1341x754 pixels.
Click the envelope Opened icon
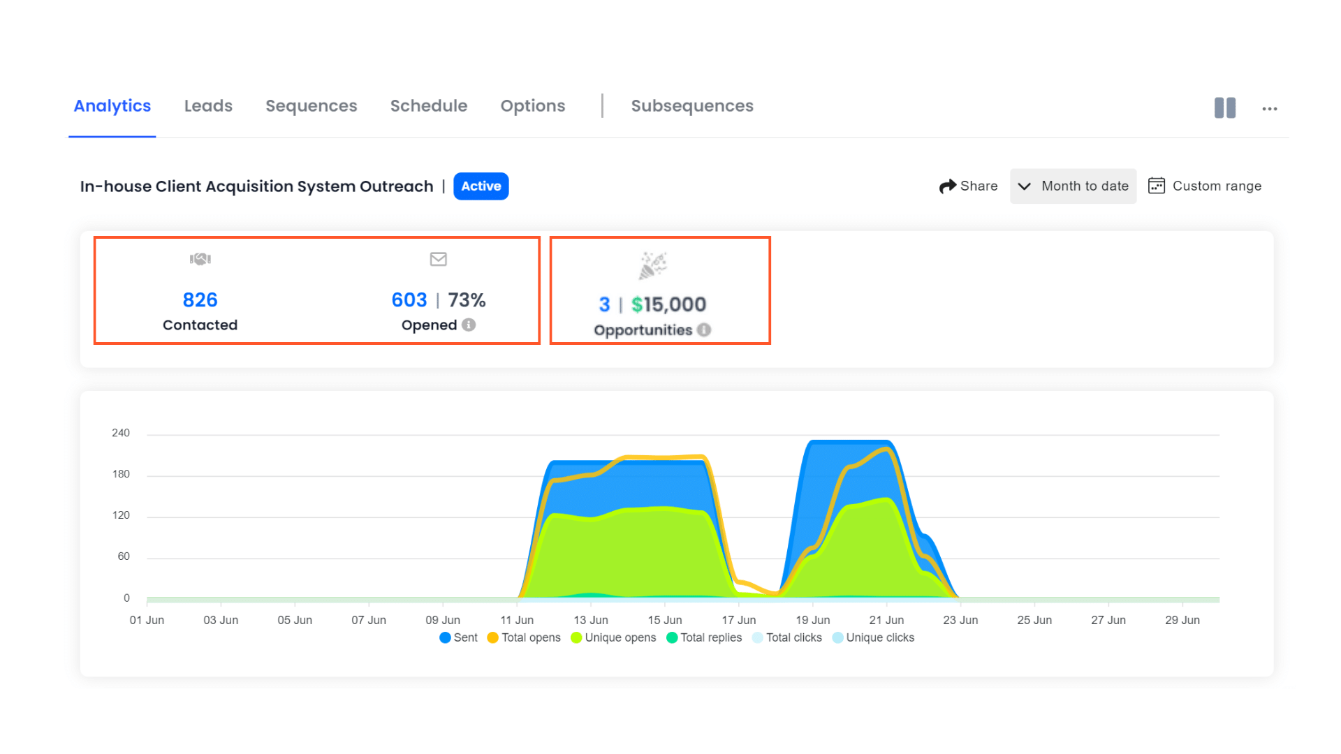439,259
